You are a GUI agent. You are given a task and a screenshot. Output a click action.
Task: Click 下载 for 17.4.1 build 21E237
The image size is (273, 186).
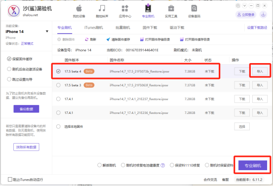tap(242, 99)
